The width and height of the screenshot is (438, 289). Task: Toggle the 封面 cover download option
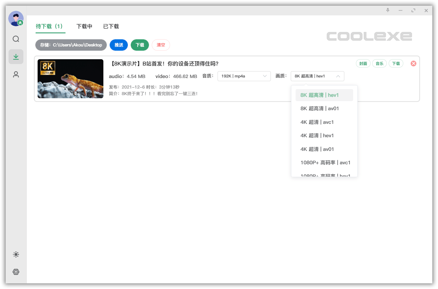(363, 63)
